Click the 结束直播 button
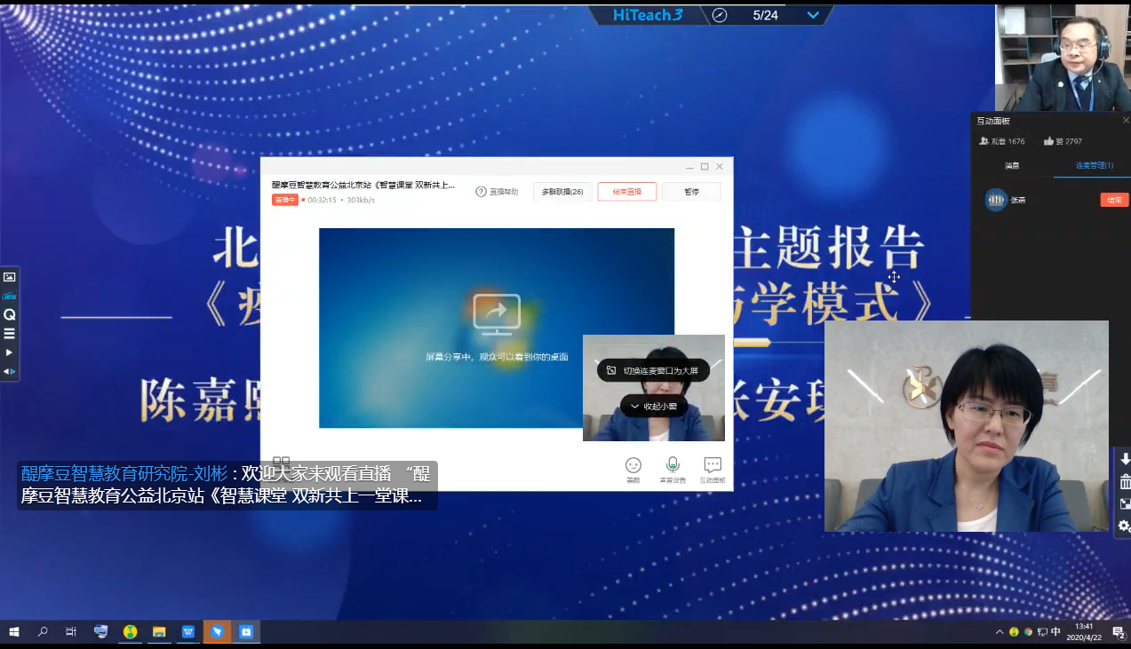 click(626, 192)
